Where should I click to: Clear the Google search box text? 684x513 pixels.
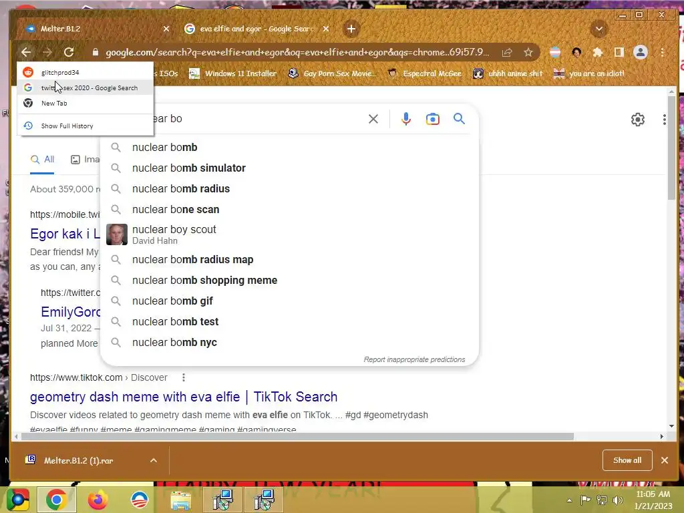point(373,119)
